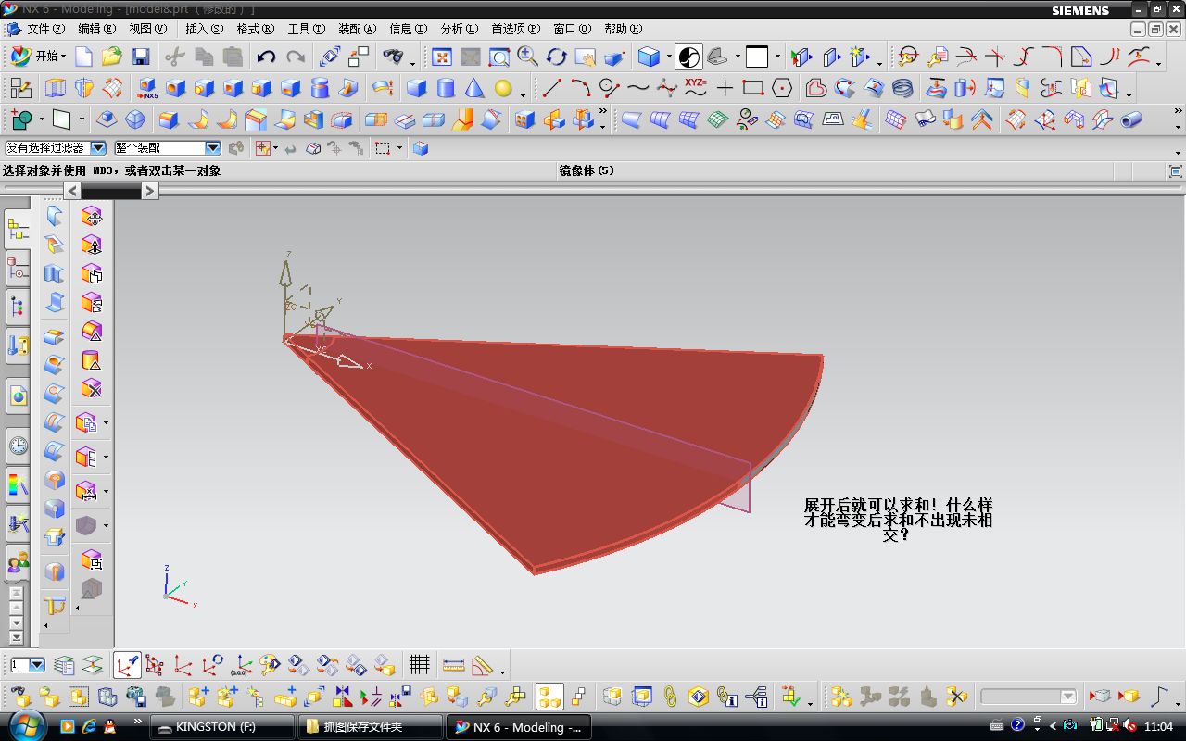
Task: Open the selection filter dropdown
Action: coord(97,148)
